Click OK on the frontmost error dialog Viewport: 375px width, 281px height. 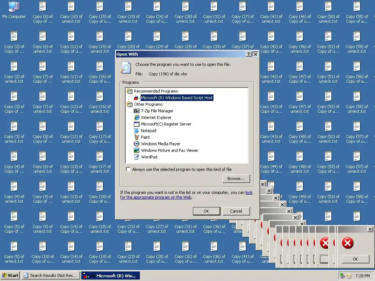pos(355,259)
